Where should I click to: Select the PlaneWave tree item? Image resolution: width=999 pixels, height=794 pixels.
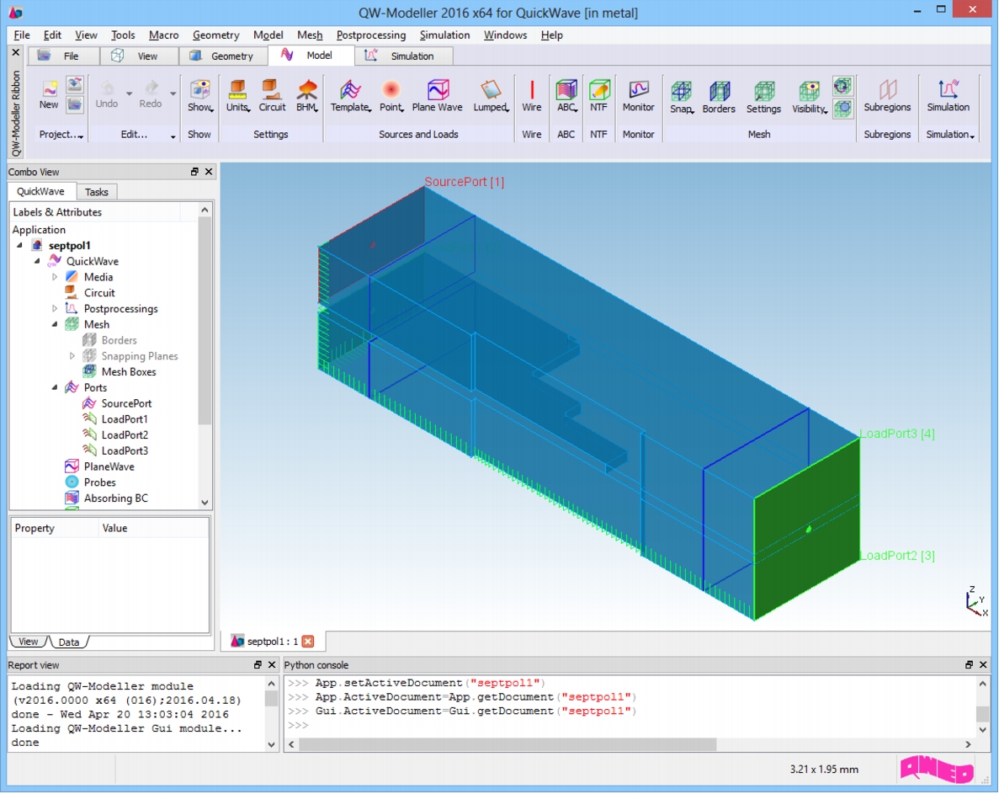pyautogui.click(x=109, y=466)
